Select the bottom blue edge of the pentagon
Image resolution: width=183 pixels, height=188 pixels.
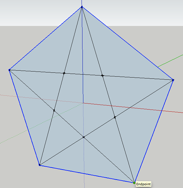point(87,174)
